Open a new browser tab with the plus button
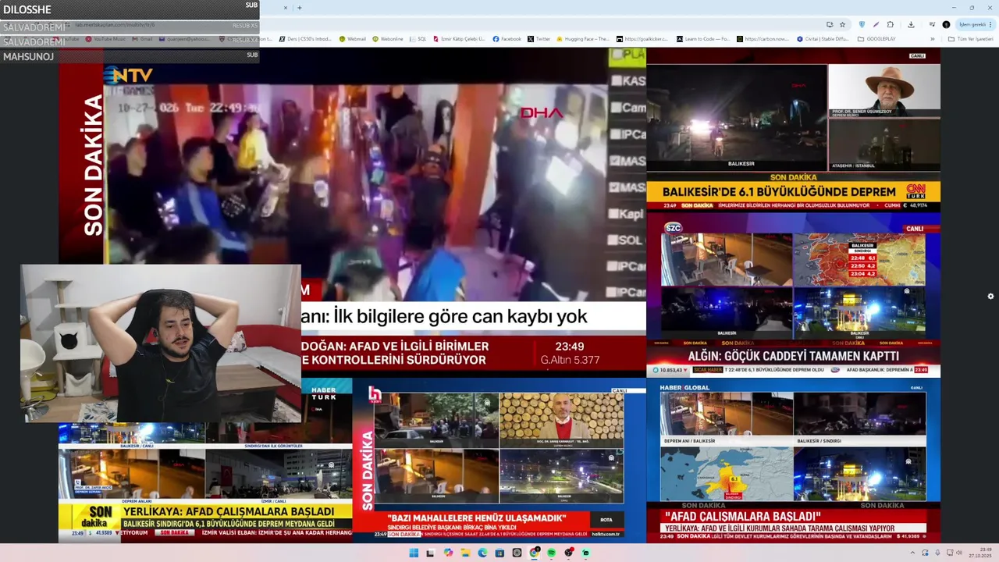The image size is (999, 562). pyautogui.click(x=300, y=8)
